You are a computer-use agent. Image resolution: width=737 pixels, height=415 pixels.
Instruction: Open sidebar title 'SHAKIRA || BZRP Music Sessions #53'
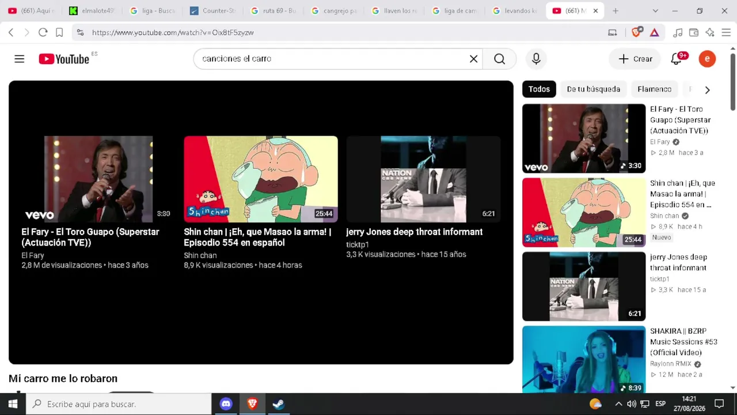point(684,342)
